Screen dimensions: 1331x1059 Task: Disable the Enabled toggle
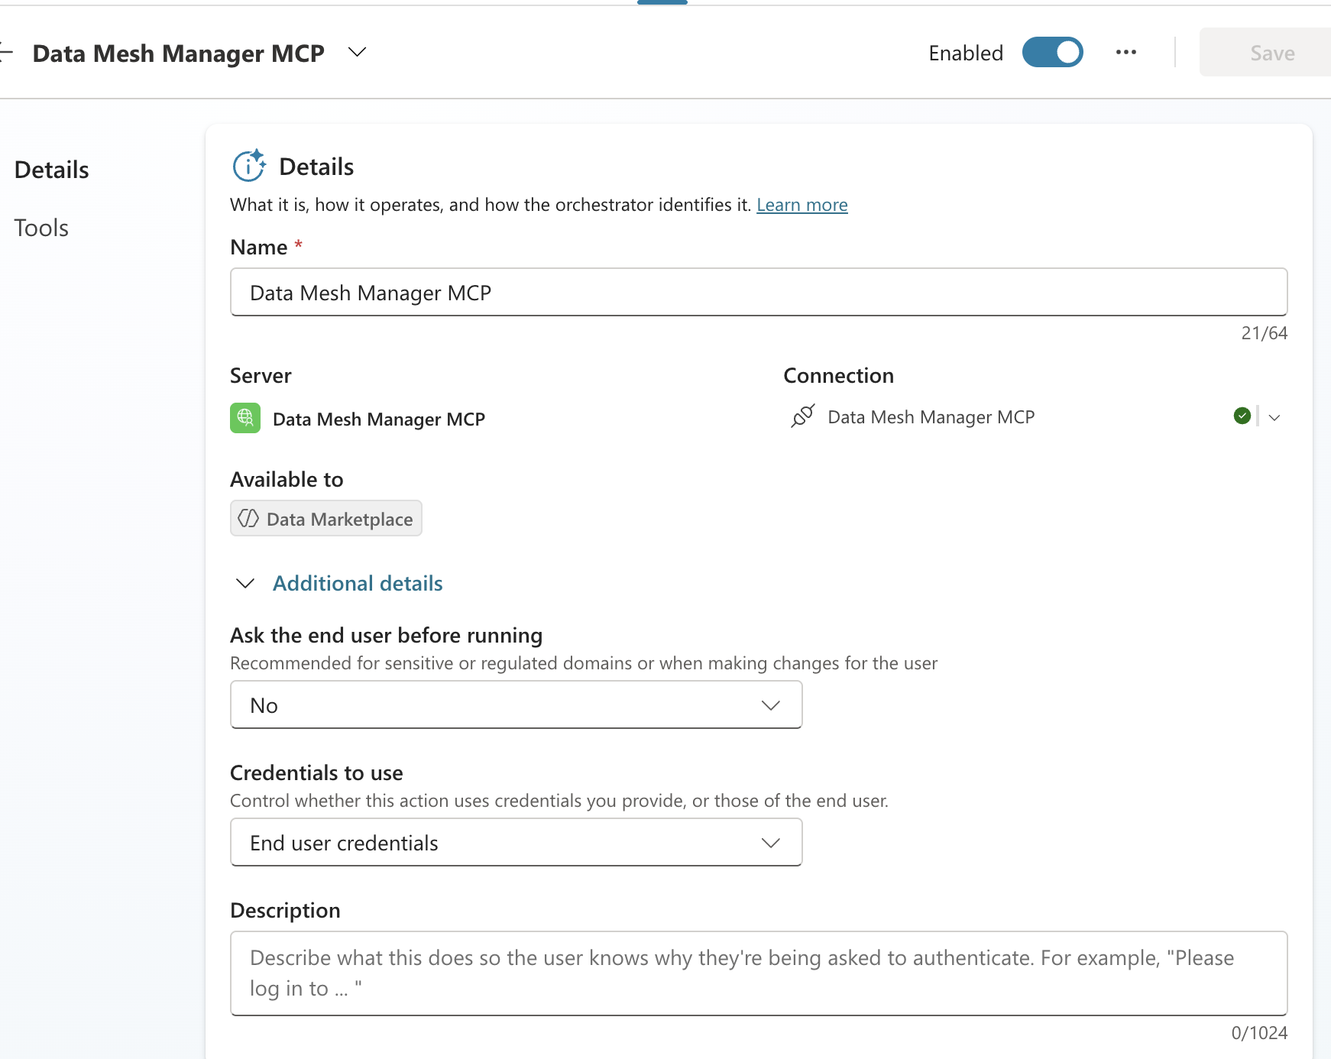point(1053,52)
